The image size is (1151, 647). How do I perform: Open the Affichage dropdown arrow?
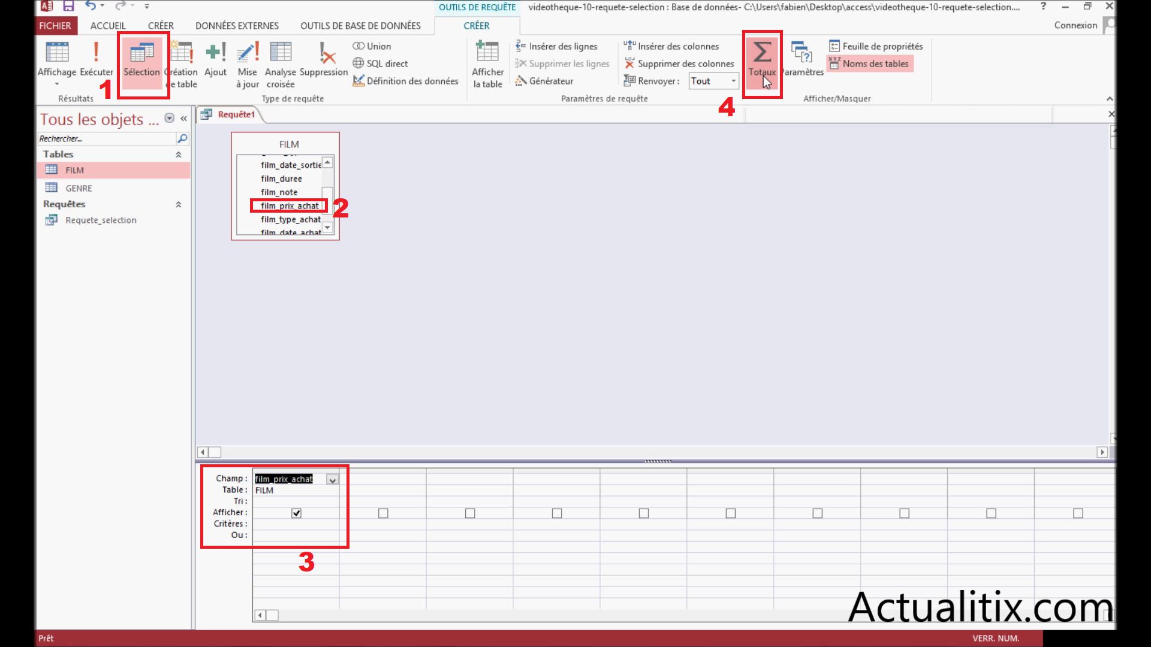(57, 84)
